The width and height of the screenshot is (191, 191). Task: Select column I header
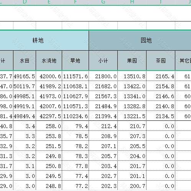pyautogui.click(x=161, y=2)
